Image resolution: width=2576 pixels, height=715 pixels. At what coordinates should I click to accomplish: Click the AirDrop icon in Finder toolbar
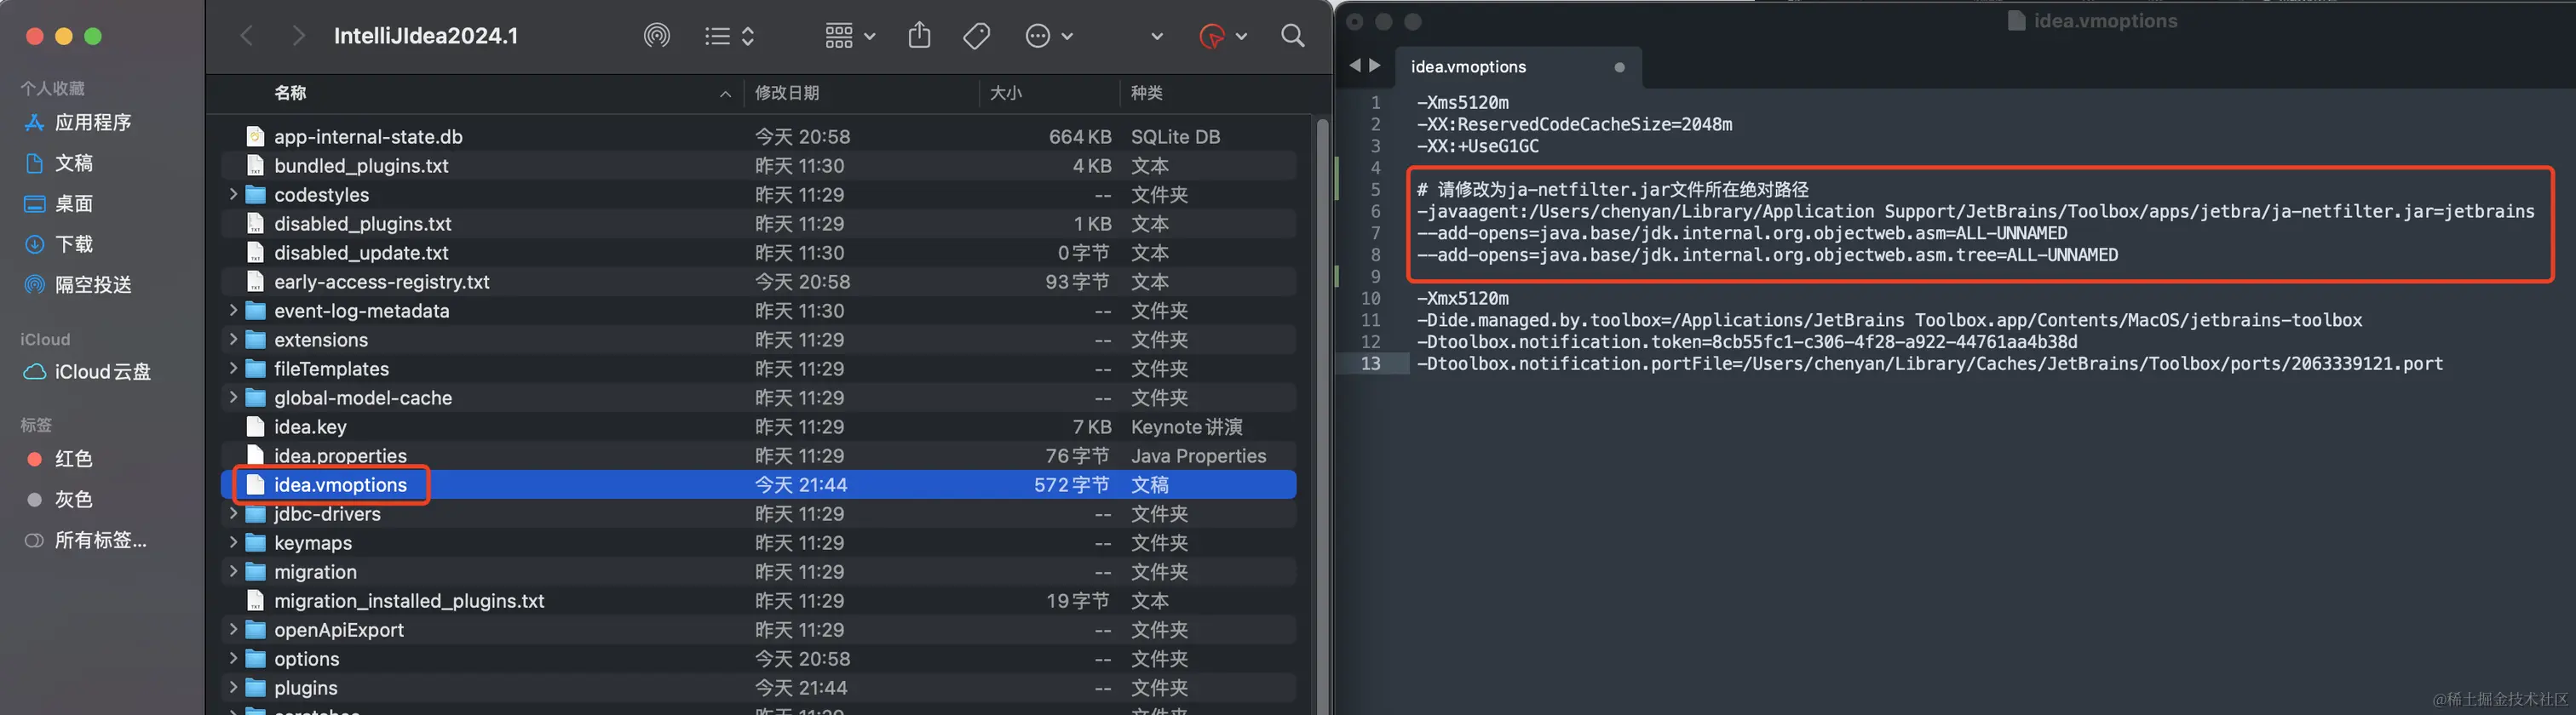click(656, 37)
